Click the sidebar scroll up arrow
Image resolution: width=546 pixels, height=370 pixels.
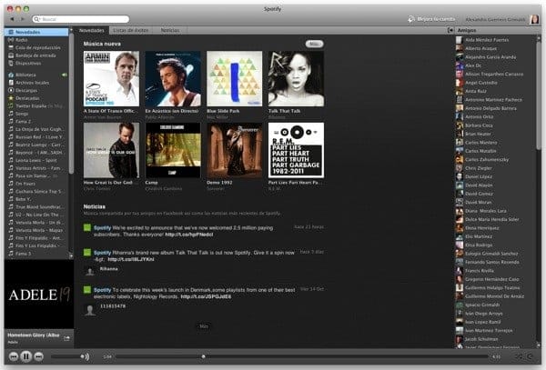(x=71, y=31)
